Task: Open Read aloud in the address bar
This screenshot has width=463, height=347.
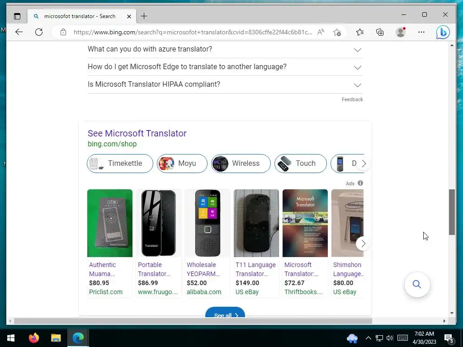Action: (321, 32)
